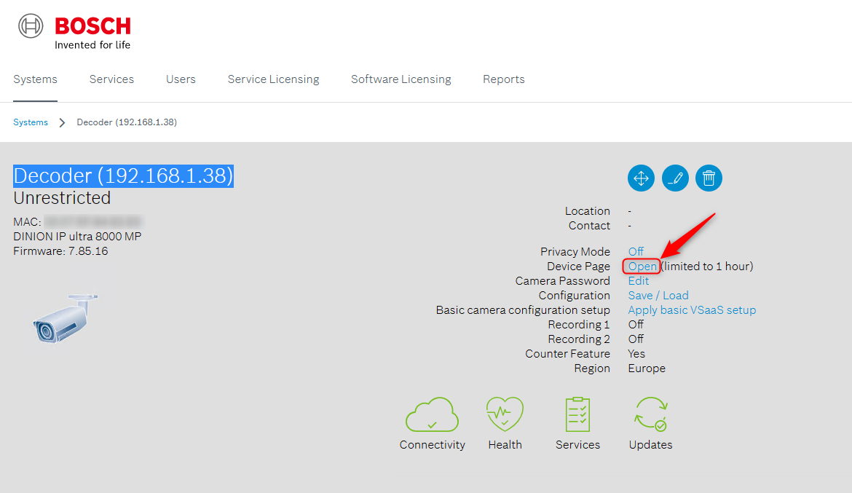Click the trash delete icon button
Screen dimensions: 852x493
(709, 178)
